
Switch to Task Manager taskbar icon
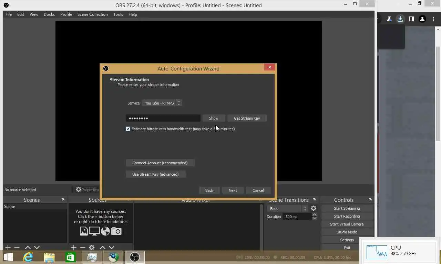coord(92,257)
